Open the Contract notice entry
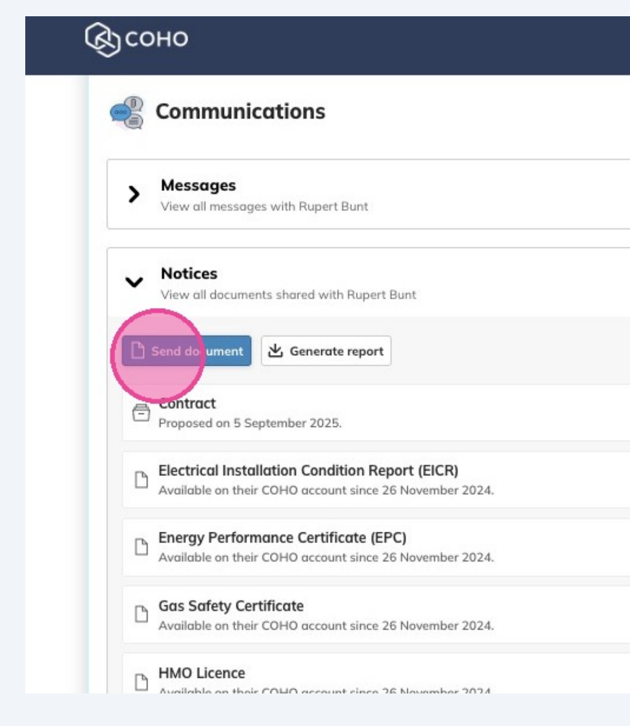 [188, 403]
